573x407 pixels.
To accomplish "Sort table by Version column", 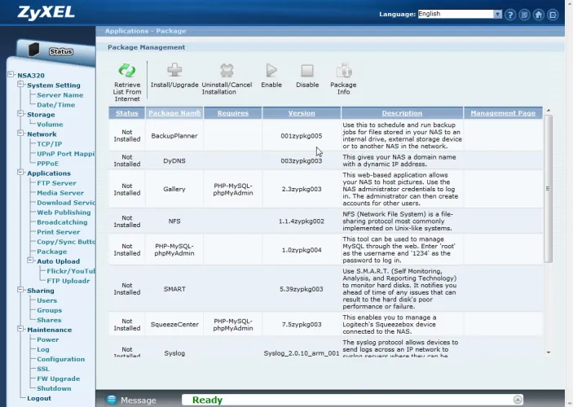I will (302, 113).
